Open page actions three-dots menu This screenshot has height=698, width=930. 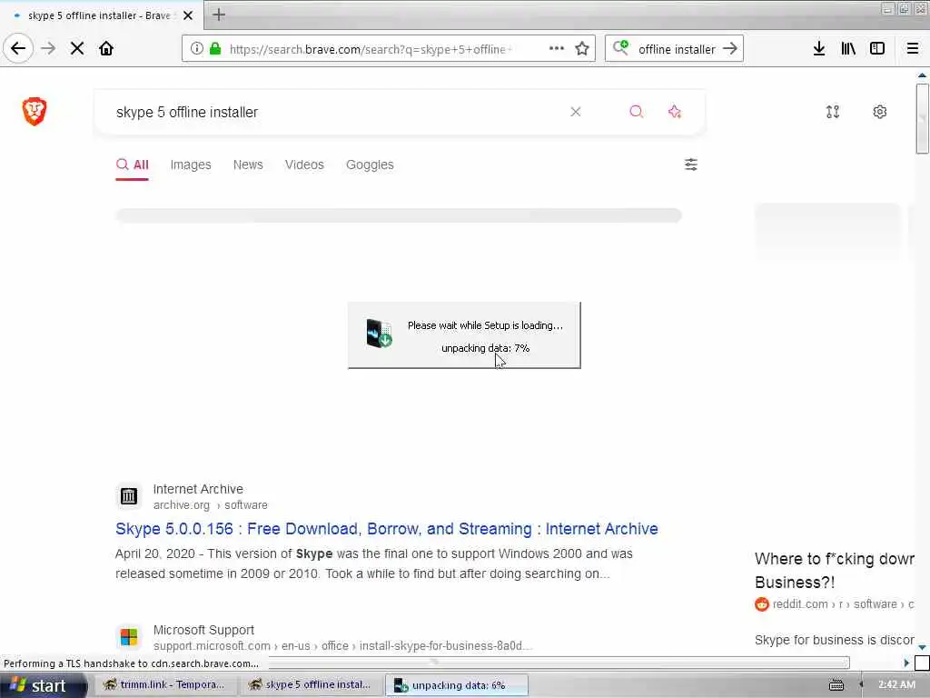point(557,48)
